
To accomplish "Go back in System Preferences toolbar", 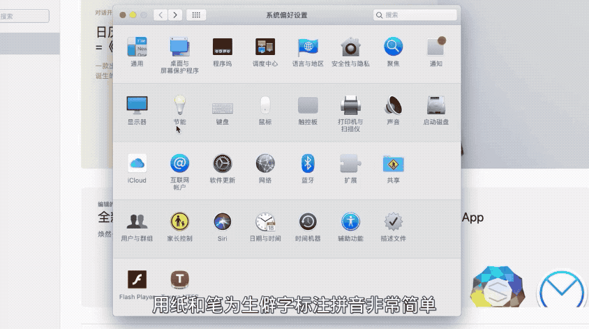I will pos(161,15).
